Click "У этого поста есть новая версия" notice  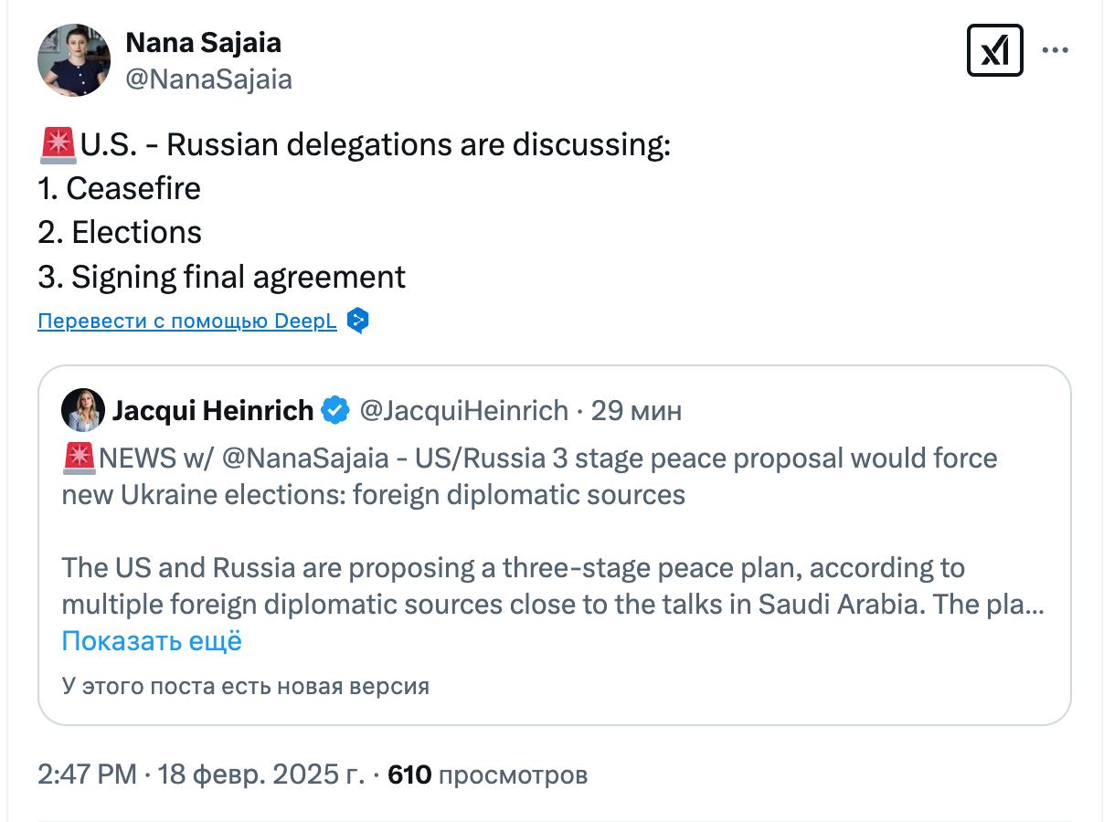pos(245,686)
